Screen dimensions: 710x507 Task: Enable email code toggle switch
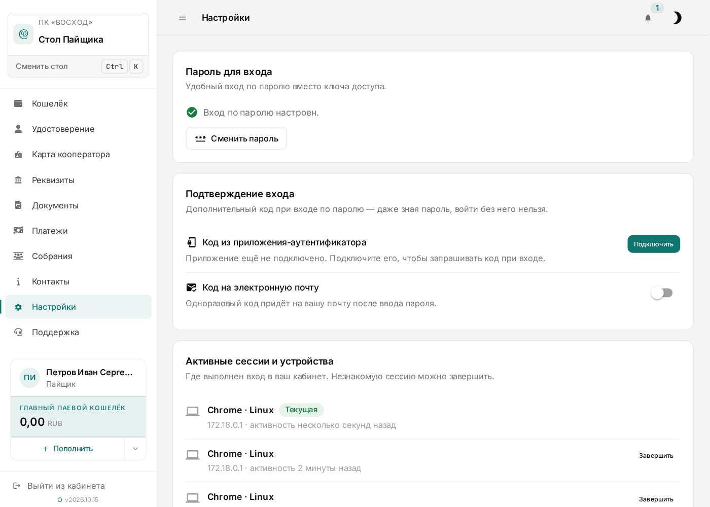pos(662,293)
